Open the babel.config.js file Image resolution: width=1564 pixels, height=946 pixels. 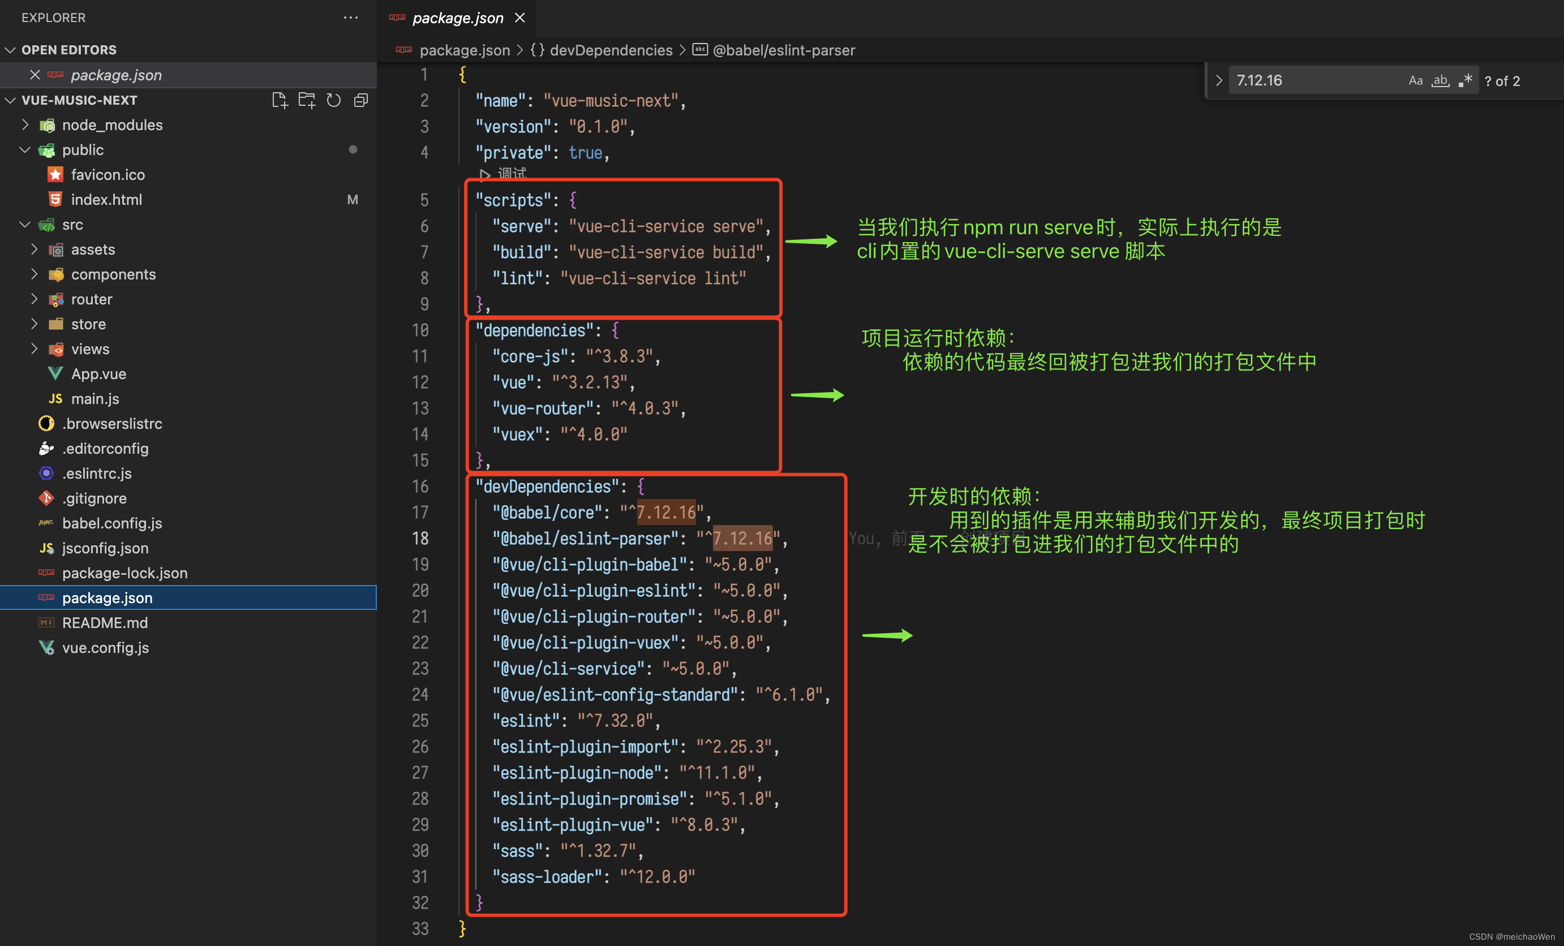(111, 523)
